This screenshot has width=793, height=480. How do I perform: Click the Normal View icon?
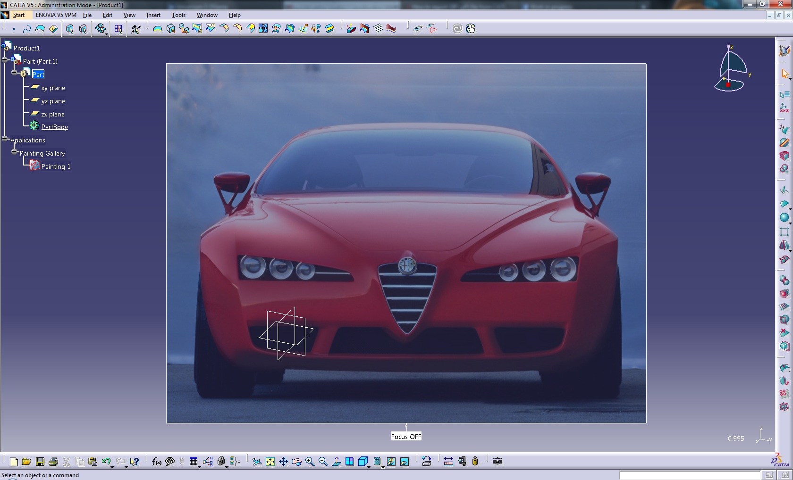point(337,462)
